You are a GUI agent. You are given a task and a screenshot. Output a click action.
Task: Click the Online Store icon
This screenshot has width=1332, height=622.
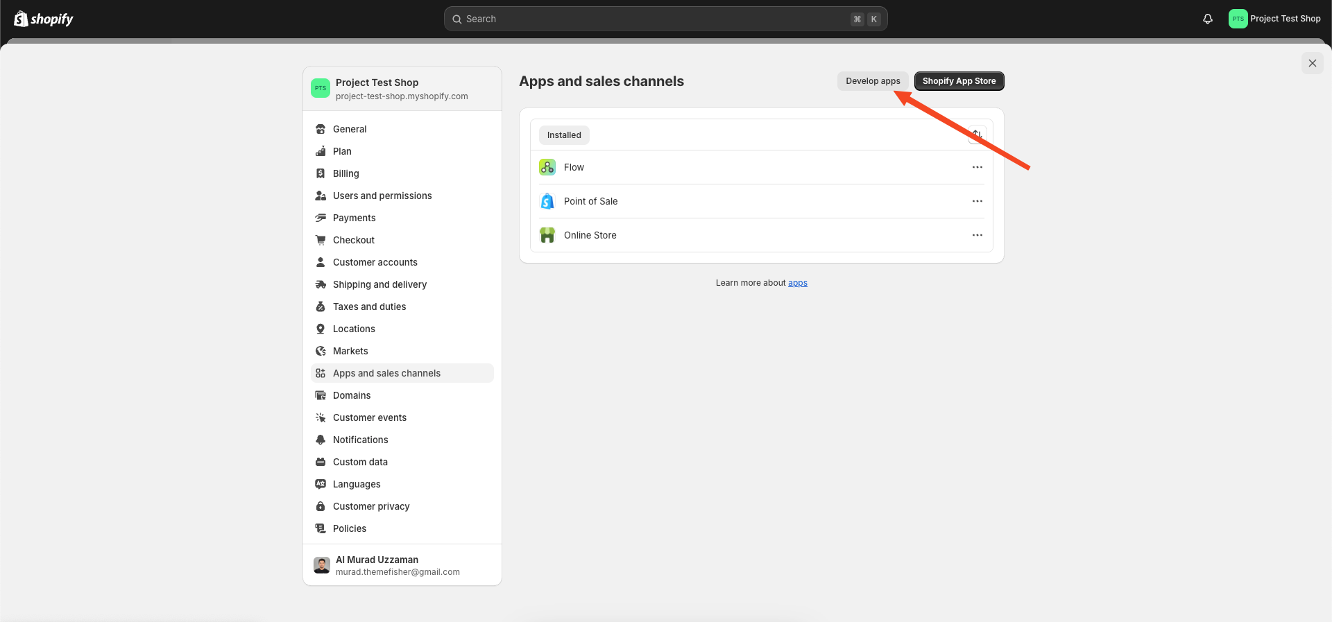547,235
